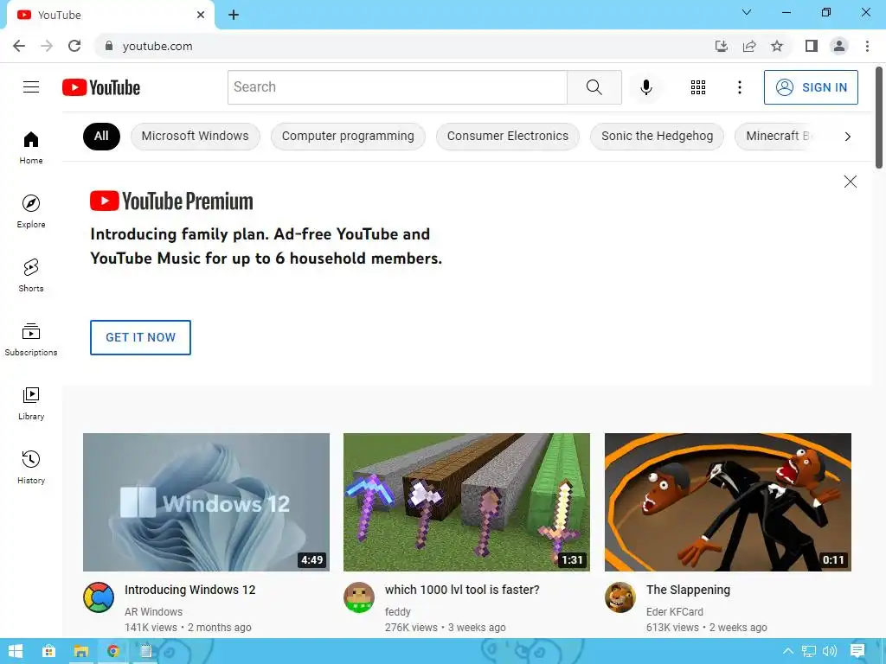The image size is (886, 664).
Task: Reload the page in Chrome
Action: [74, 46]
